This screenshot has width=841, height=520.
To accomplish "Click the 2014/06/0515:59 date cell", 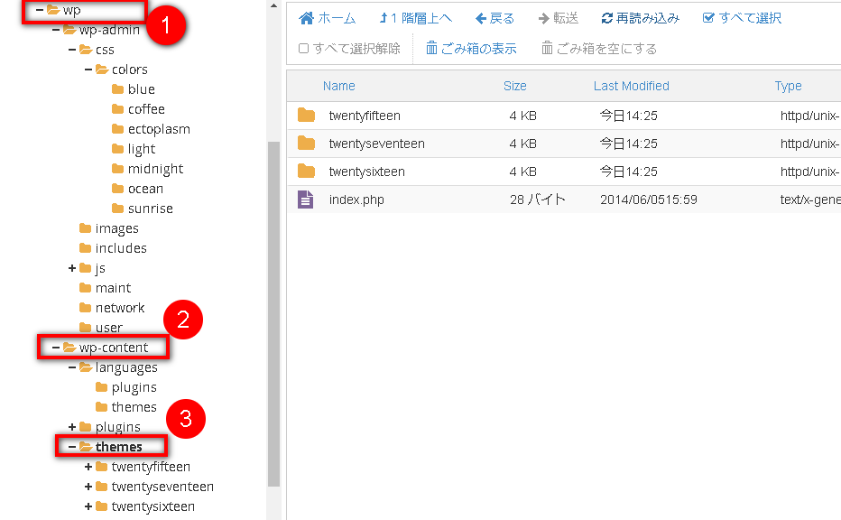I will point(649,200).
